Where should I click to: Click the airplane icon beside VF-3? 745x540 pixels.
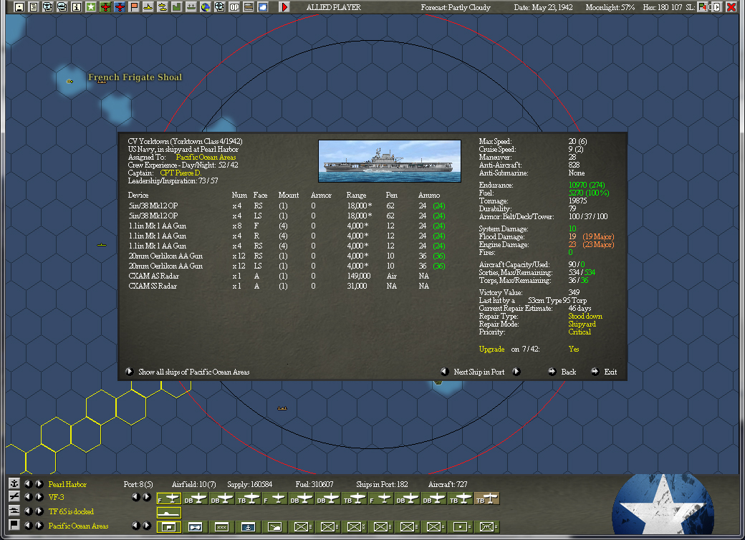tap(14, 497)
